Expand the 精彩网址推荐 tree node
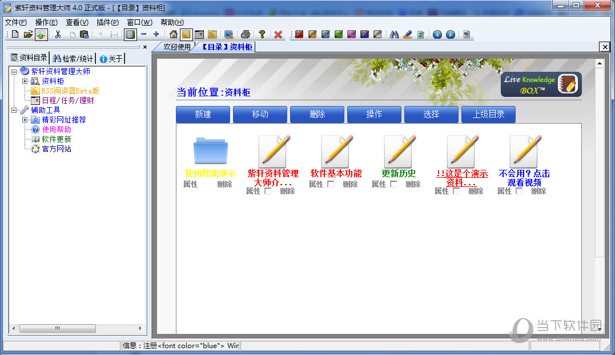The image size is (615, 355). click(x=25, y=120)
